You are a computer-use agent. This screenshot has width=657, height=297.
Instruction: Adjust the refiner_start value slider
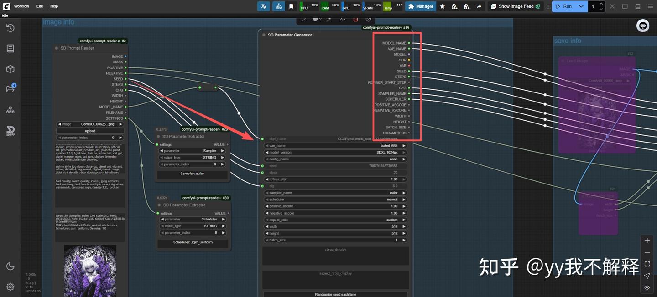[x=335, y=179]
